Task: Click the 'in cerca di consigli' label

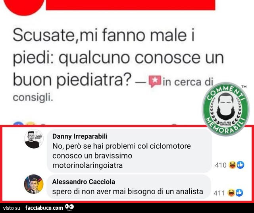Action: 113,90
